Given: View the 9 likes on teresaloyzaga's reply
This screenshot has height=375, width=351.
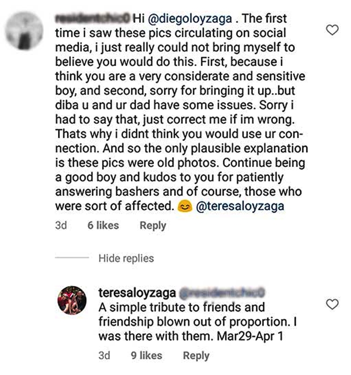Looking at the screenshot, I should tap(146, 356).
